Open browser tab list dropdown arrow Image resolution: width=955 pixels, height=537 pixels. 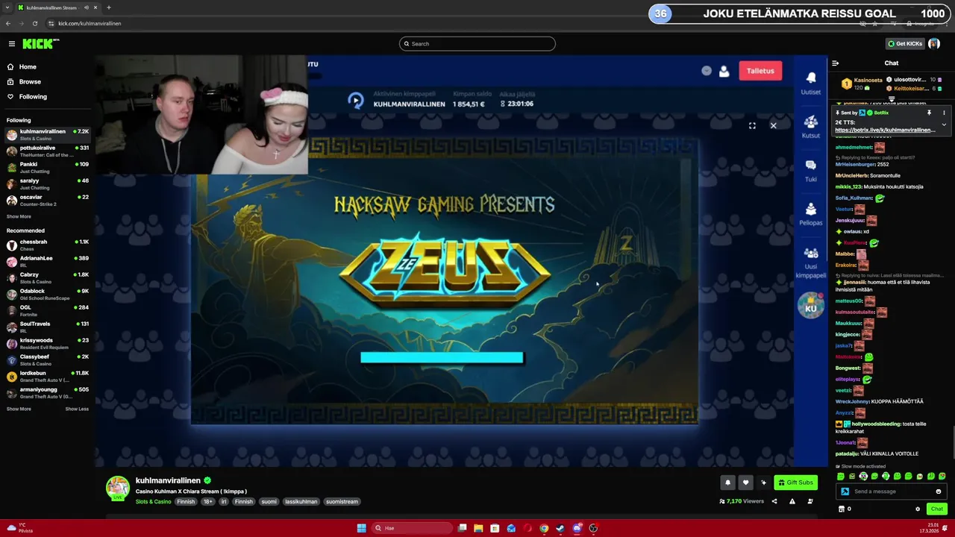(7, 7)
